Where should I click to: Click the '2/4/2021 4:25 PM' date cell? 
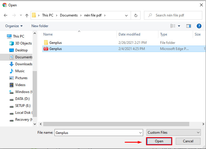point(132,49)
